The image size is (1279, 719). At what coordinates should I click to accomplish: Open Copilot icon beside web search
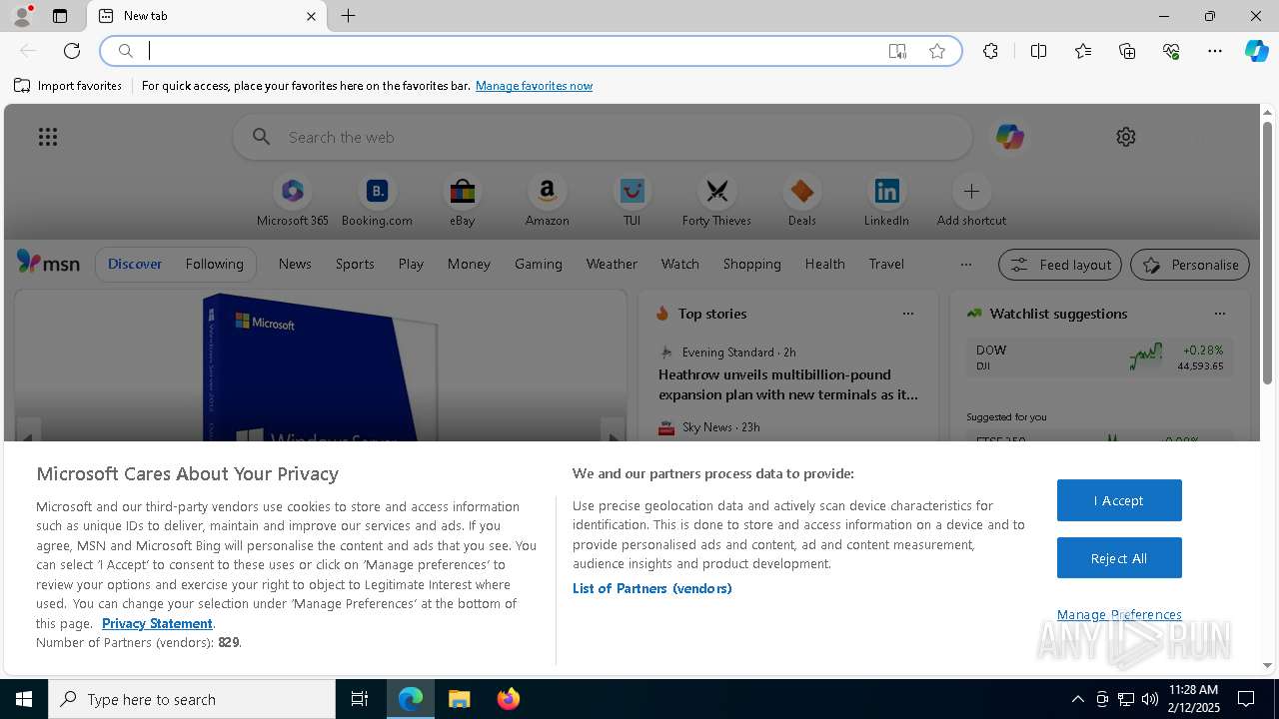click(1009, 137)
